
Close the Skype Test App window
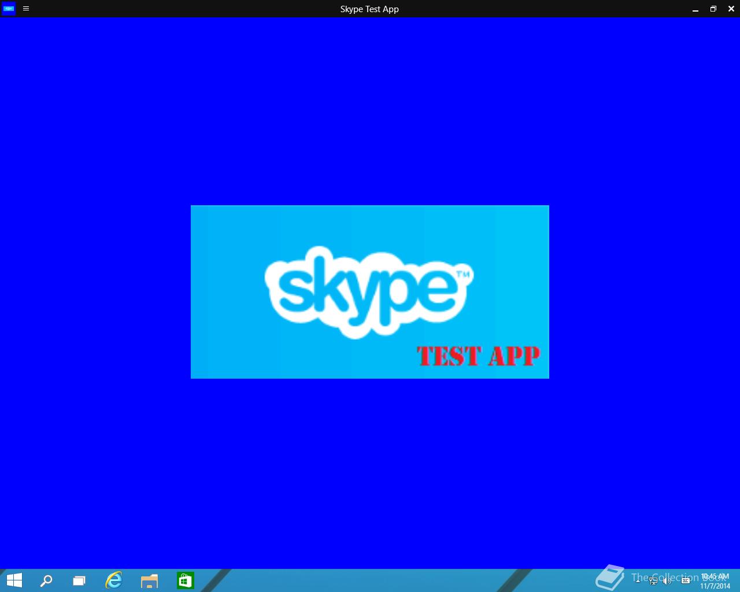coord(731,9)
